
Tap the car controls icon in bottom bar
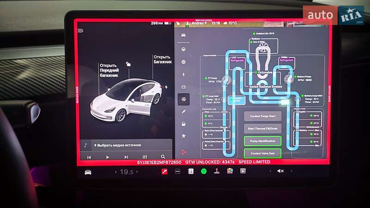[x=88, y=172]
